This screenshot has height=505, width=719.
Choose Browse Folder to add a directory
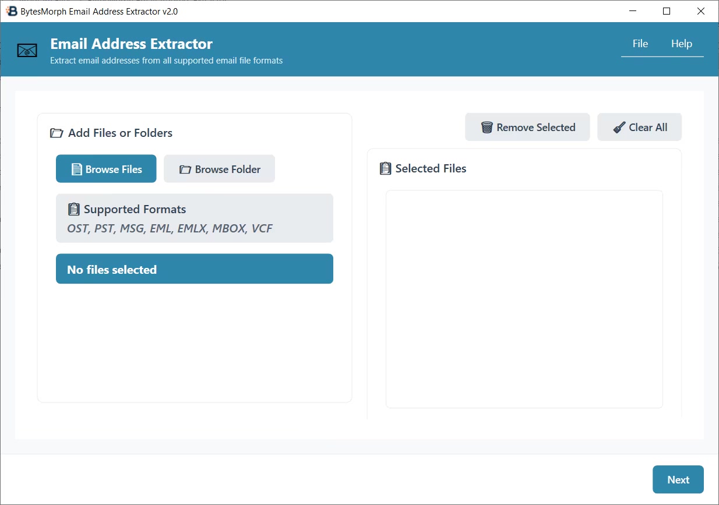[219, 169]
